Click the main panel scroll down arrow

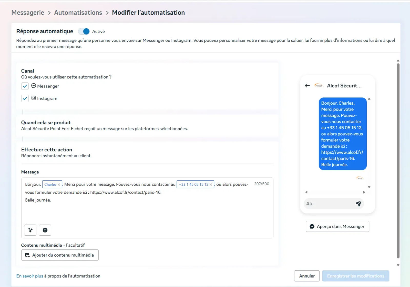(398, 265)
